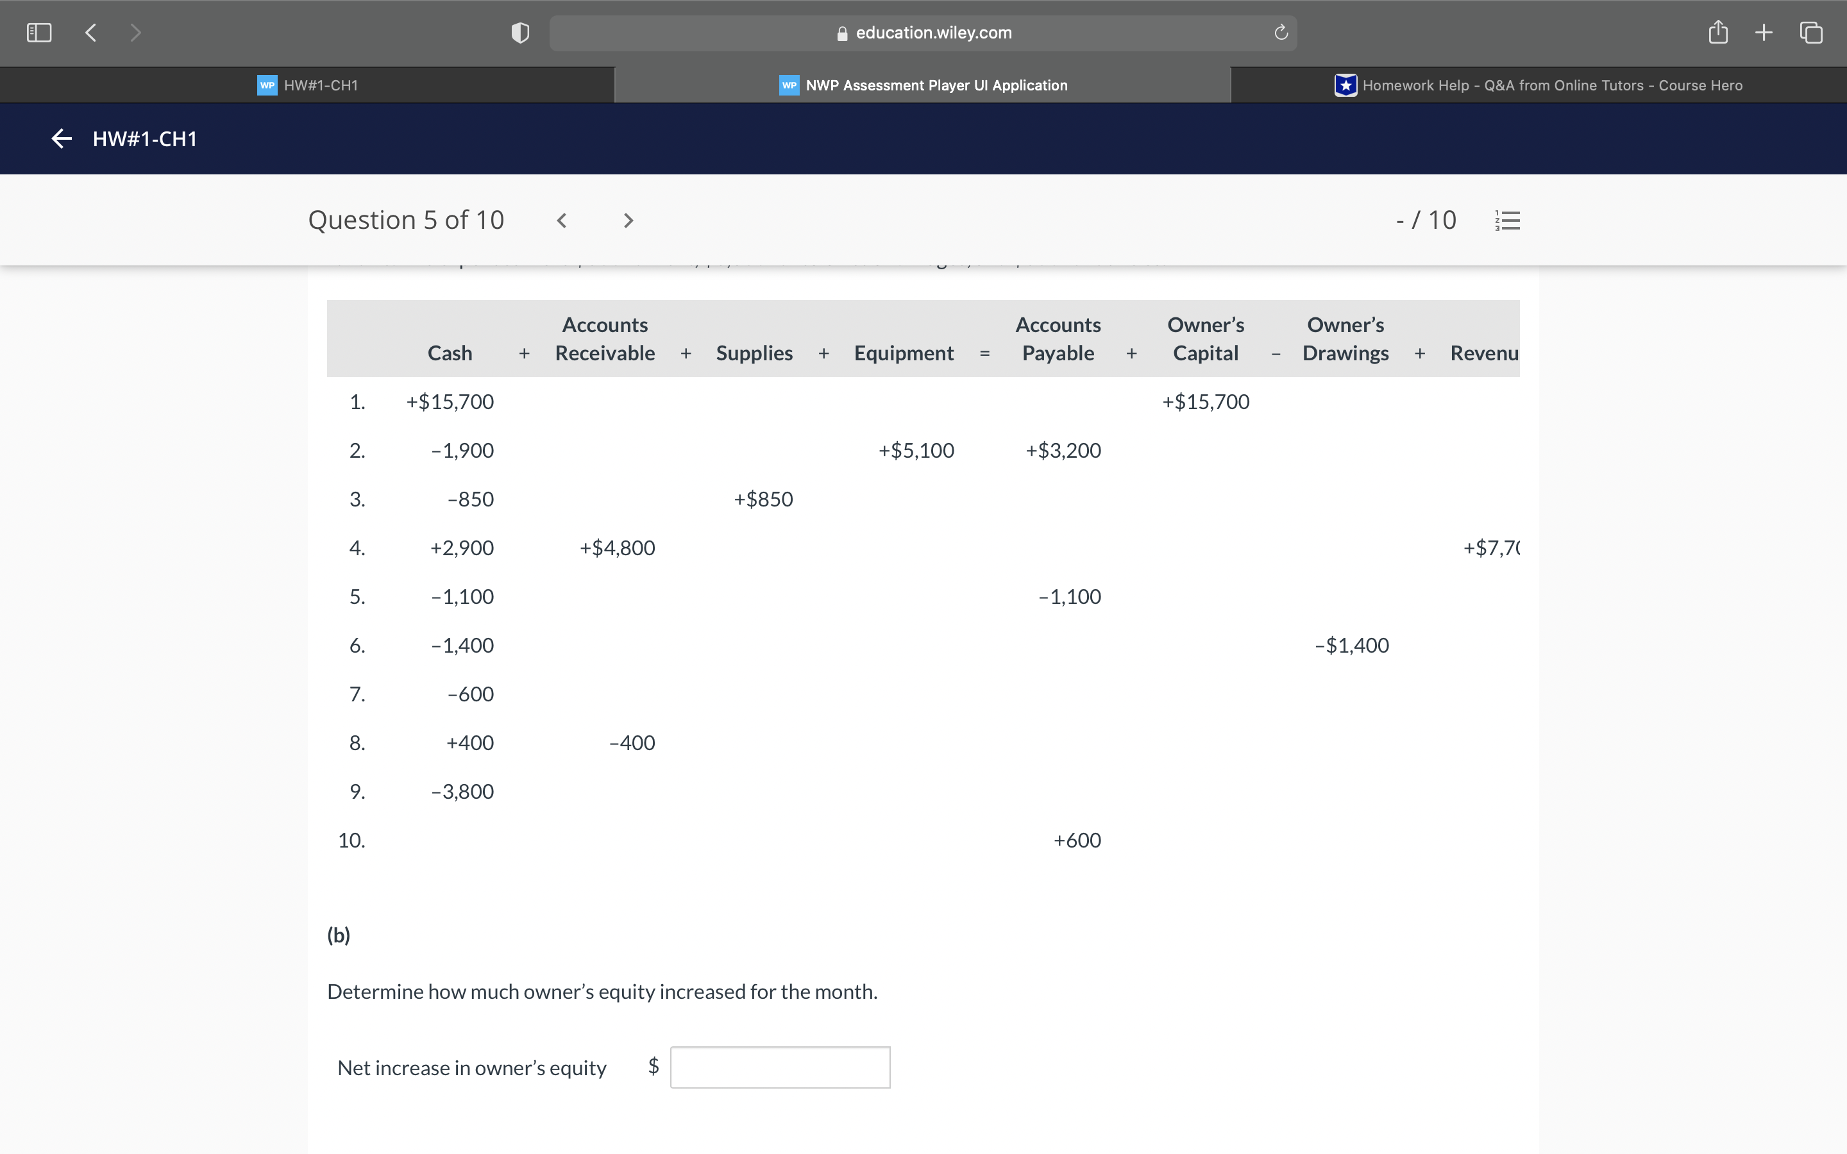Click the net increase in owner's equity field
The height and width of the screenshot is (1154, 1847).
(779, 1066)
